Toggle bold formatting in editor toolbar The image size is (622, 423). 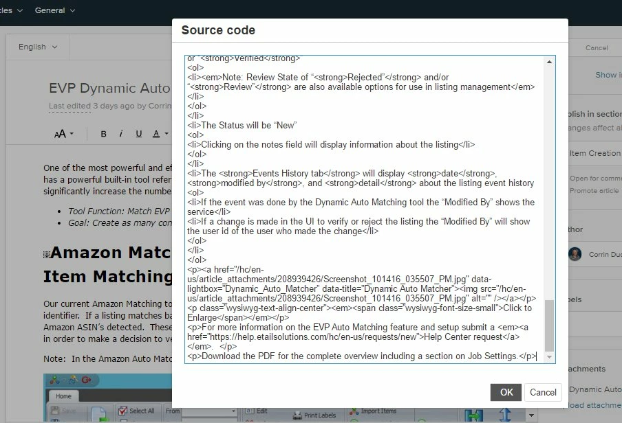click(103, 134)
